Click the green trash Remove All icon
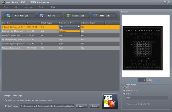172x112 pixels. point(68,15)
